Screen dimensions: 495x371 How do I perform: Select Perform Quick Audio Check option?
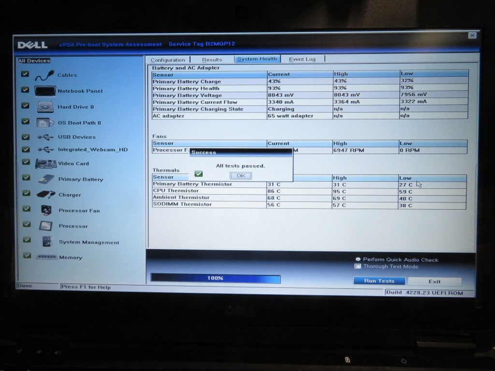[x=358, y=259]
